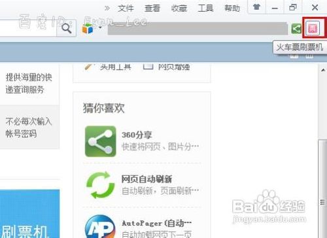327x238 pixels.
Task: Open the 网页自动刷新 green arrows icon
Action: tap(100, 185)
